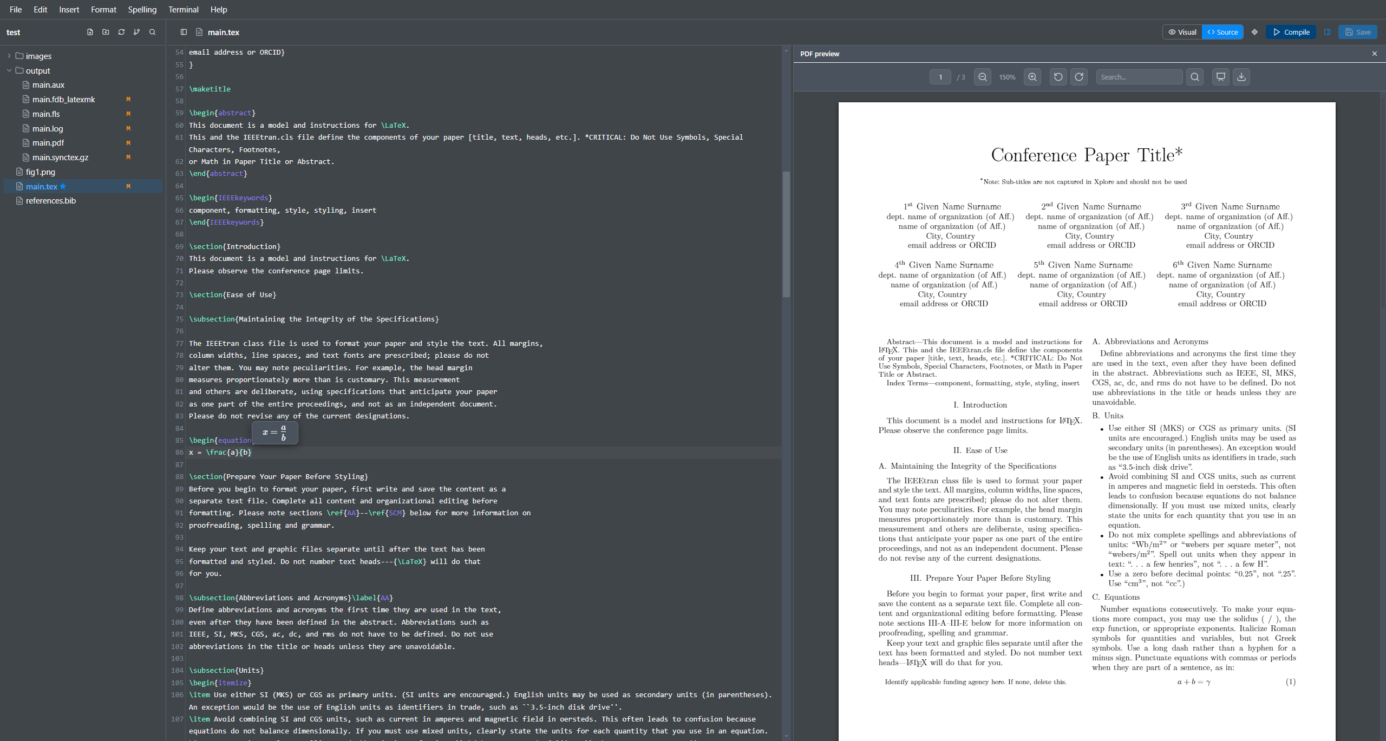Open the File menu
1386x741 pixels.
pos(16,9)
